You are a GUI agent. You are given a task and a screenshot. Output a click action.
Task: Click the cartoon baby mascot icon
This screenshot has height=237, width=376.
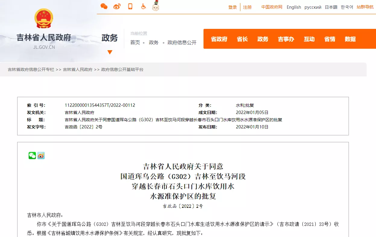coord(156,6)
